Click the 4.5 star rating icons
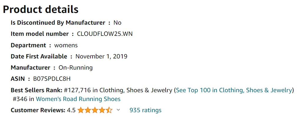This screenshot has height=121, width=308. point(95,110)
